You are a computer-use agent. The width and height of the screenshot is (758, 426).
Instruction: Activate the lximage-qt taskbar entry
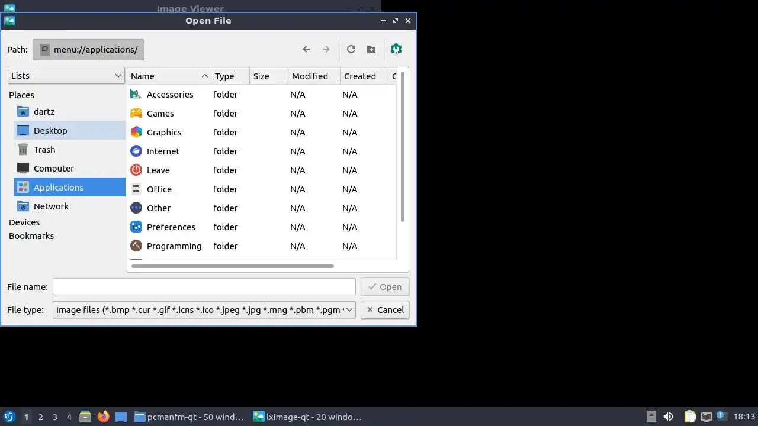(x=308, y=417)
